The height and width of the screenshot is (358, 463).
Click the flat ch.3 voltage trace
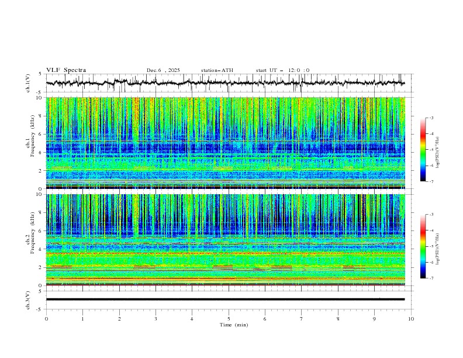click(225, 300)
